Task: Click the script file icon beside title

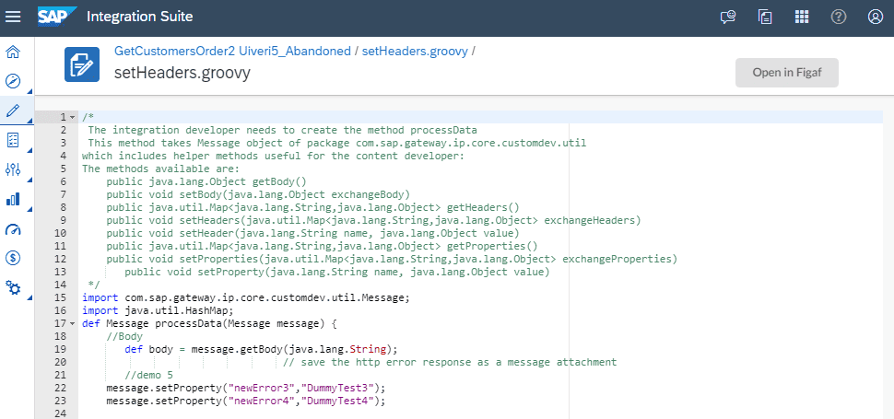Action: [82, 64]
